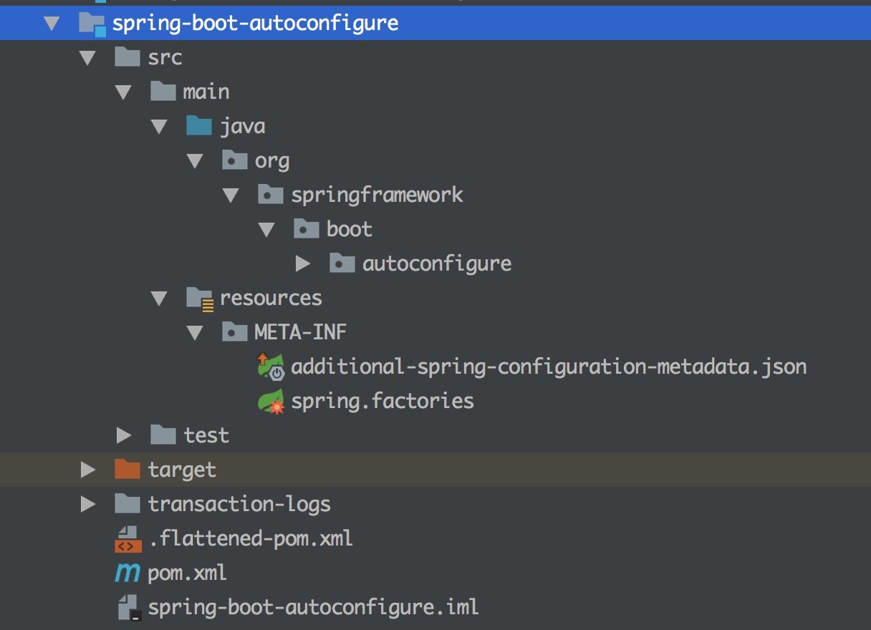Collapse the spring-boot-autoconfigure module arrow
Screen dimensions: 871x630
click(x=52, y=24)
